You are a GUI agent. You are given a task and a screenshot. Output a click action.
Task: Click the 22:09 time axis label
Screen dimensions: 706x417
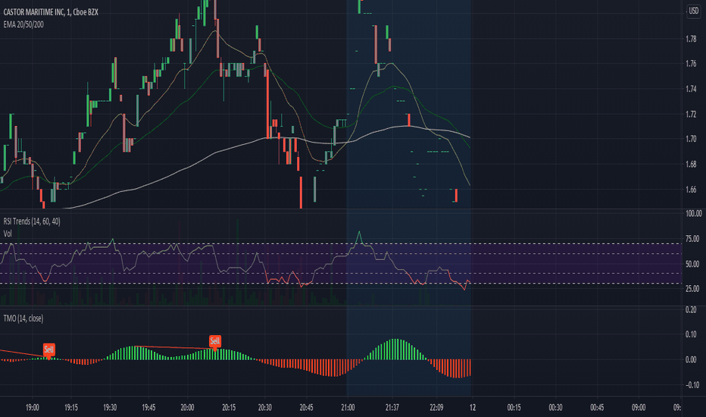[x=436, y=408]
